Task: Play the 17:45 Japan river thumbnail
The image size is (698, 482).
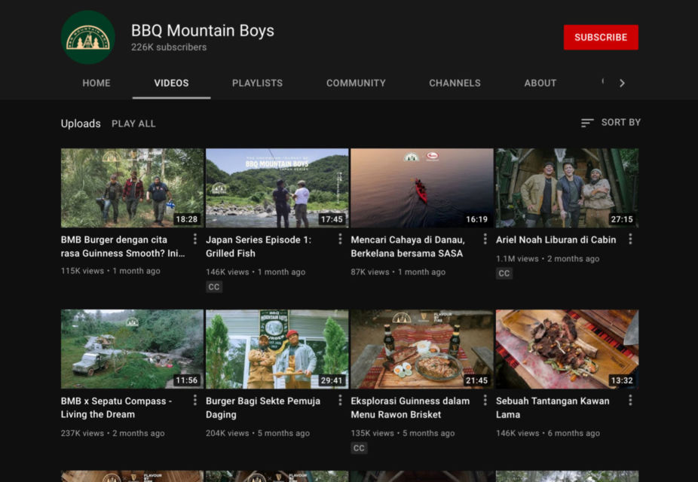Action: click(x=277, y=188)
